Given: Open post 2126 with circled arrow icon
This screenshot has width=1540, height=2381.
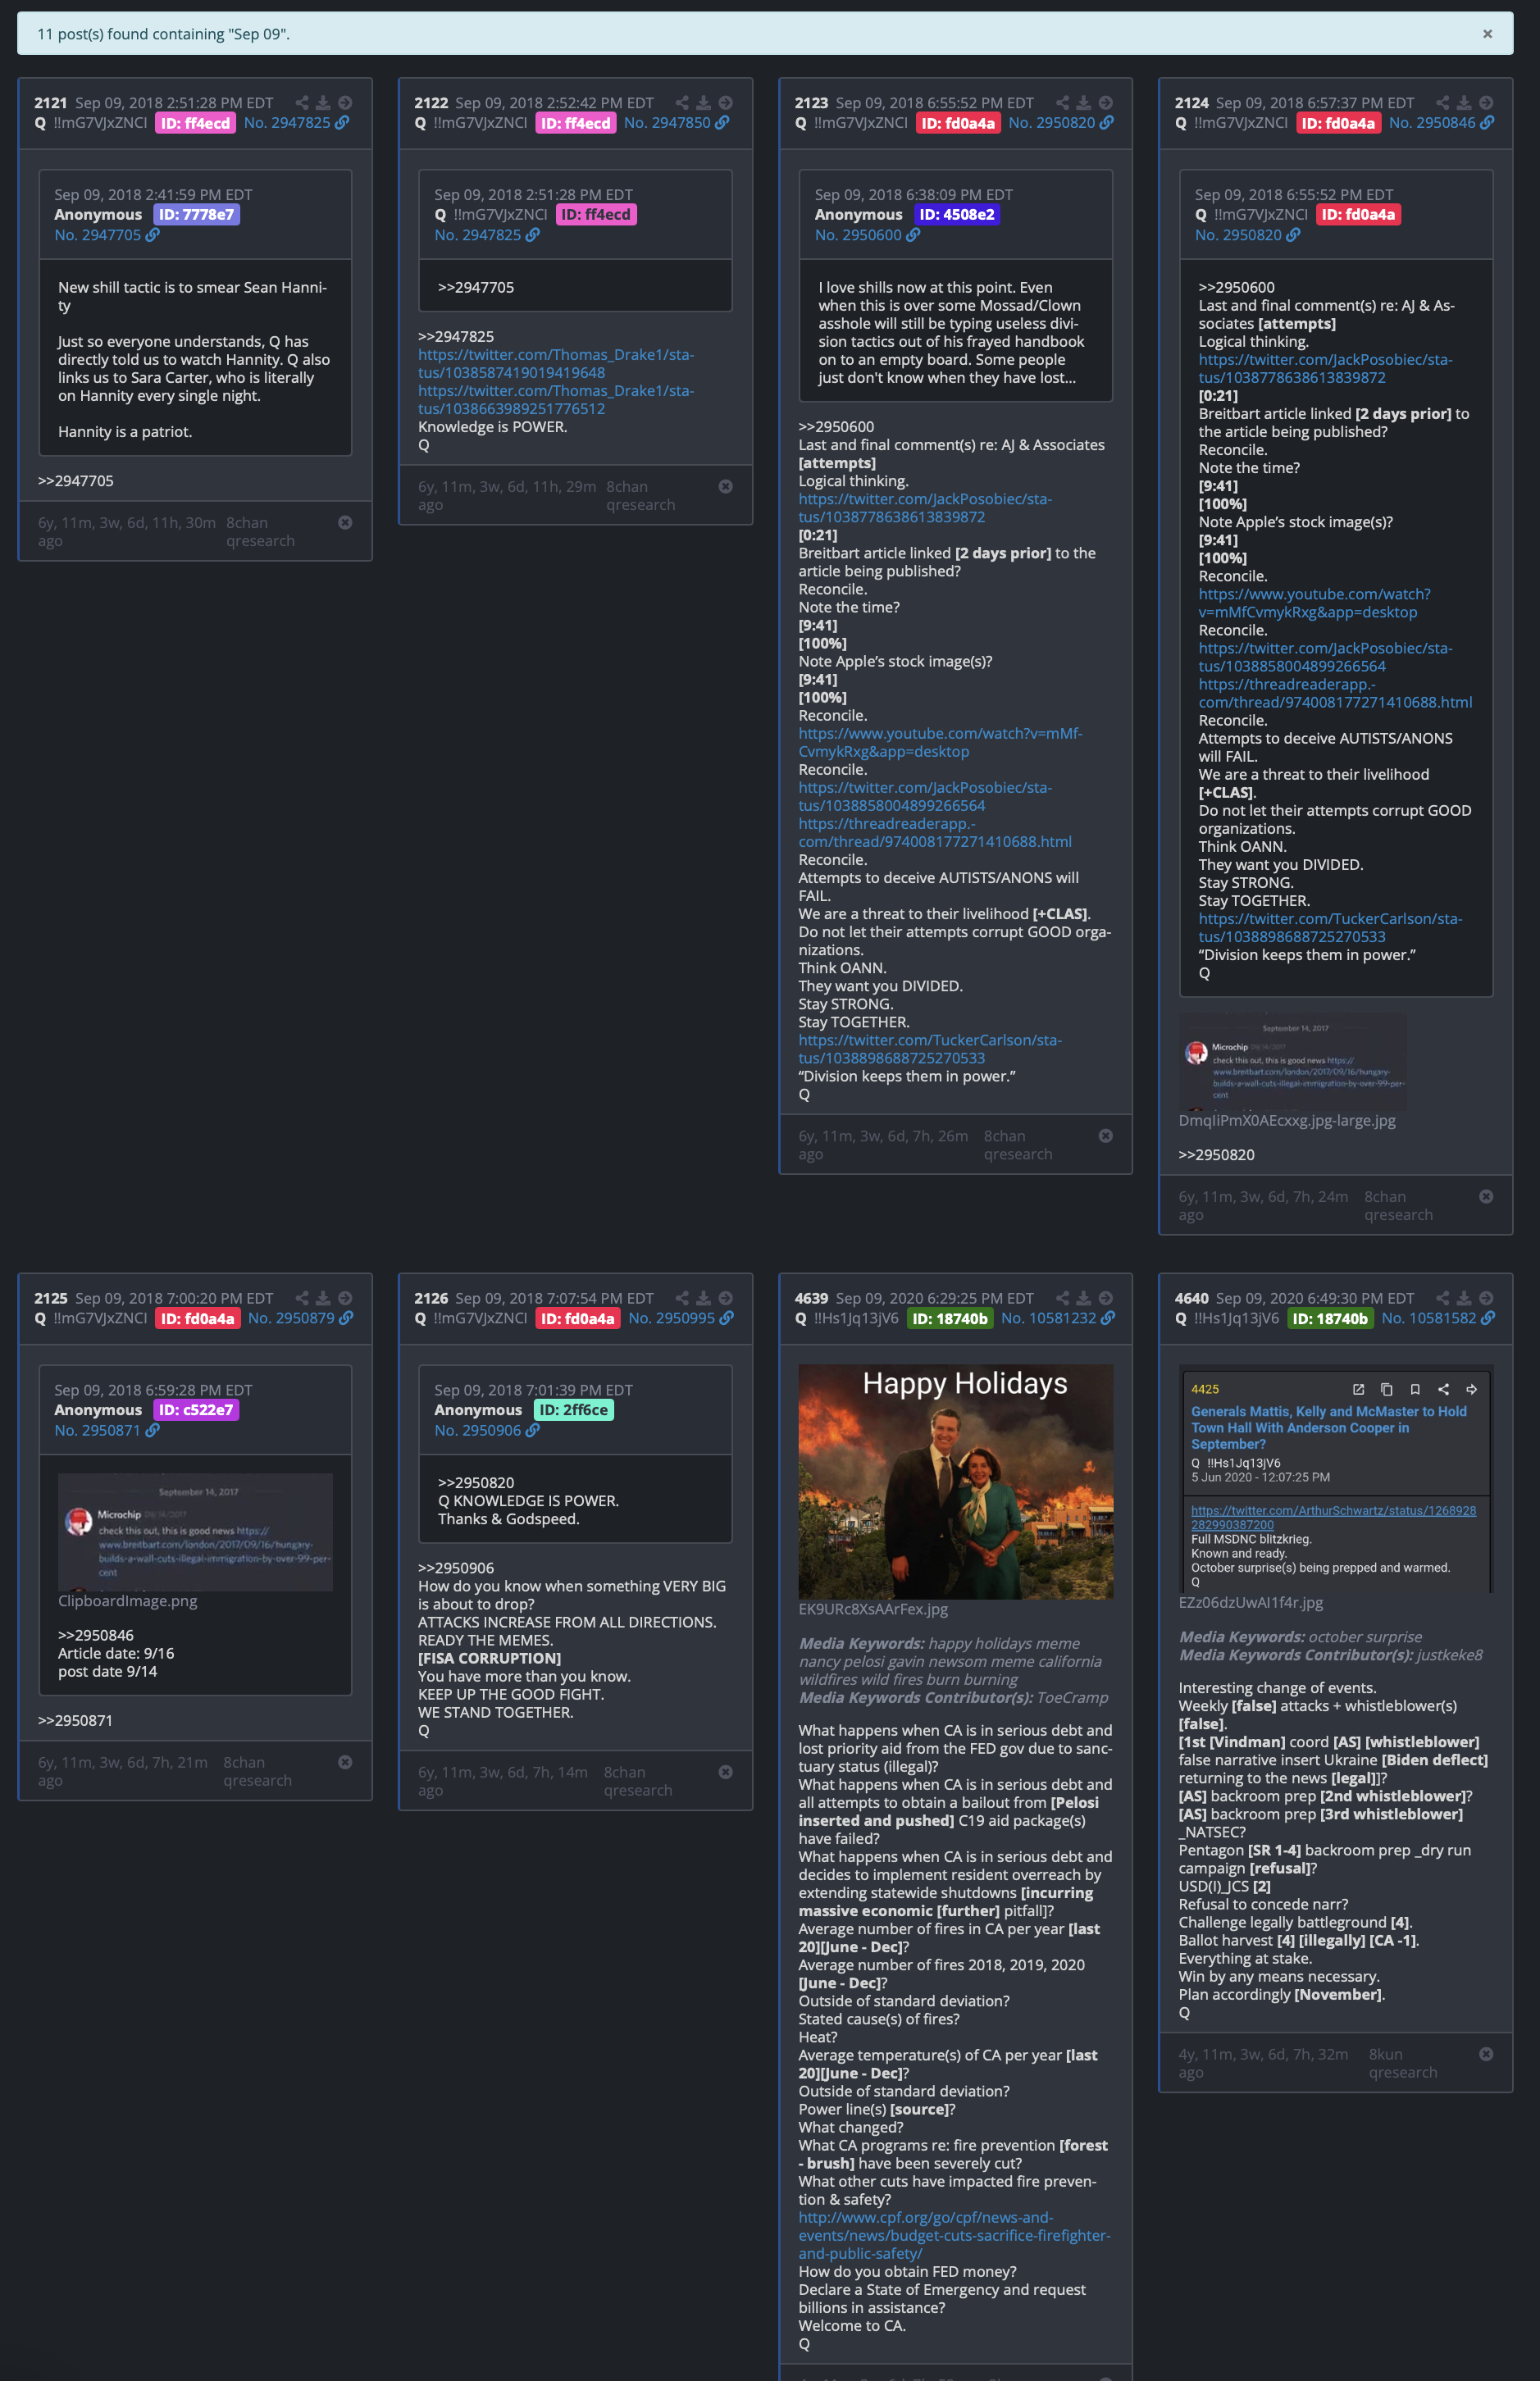Looking at the screenshot, I should [x=726, y=1299].
